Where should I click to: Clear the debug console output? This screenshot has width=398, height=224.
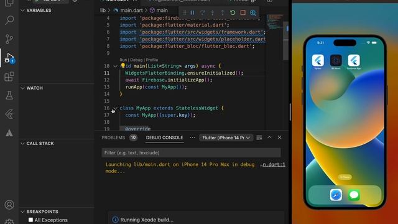259,138
